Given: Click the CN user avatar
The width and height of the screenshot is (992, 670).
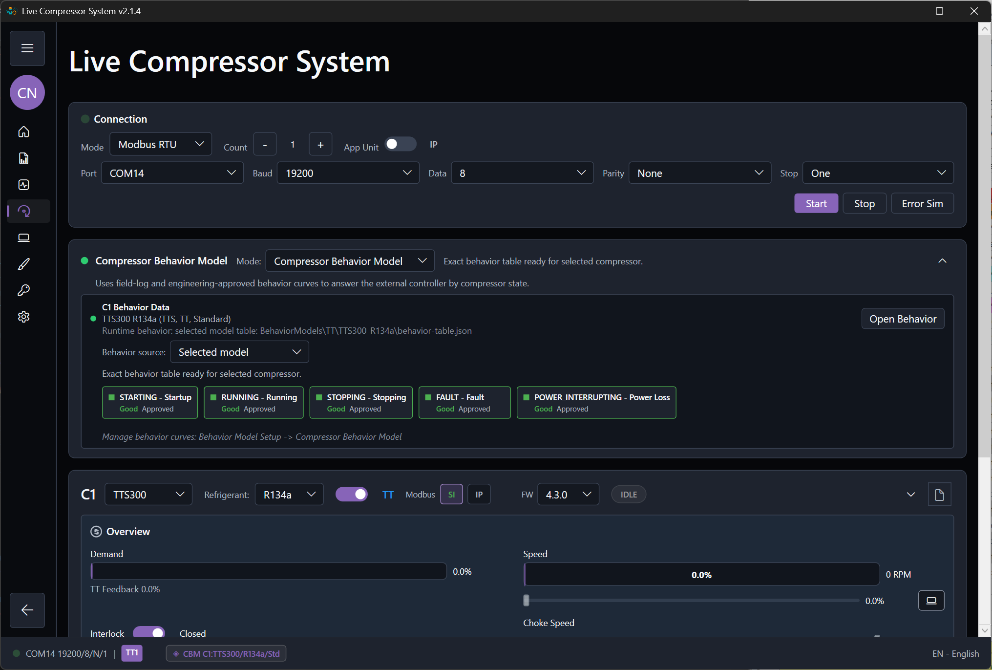Looking at the screenshot, I should tap(27, 93).
